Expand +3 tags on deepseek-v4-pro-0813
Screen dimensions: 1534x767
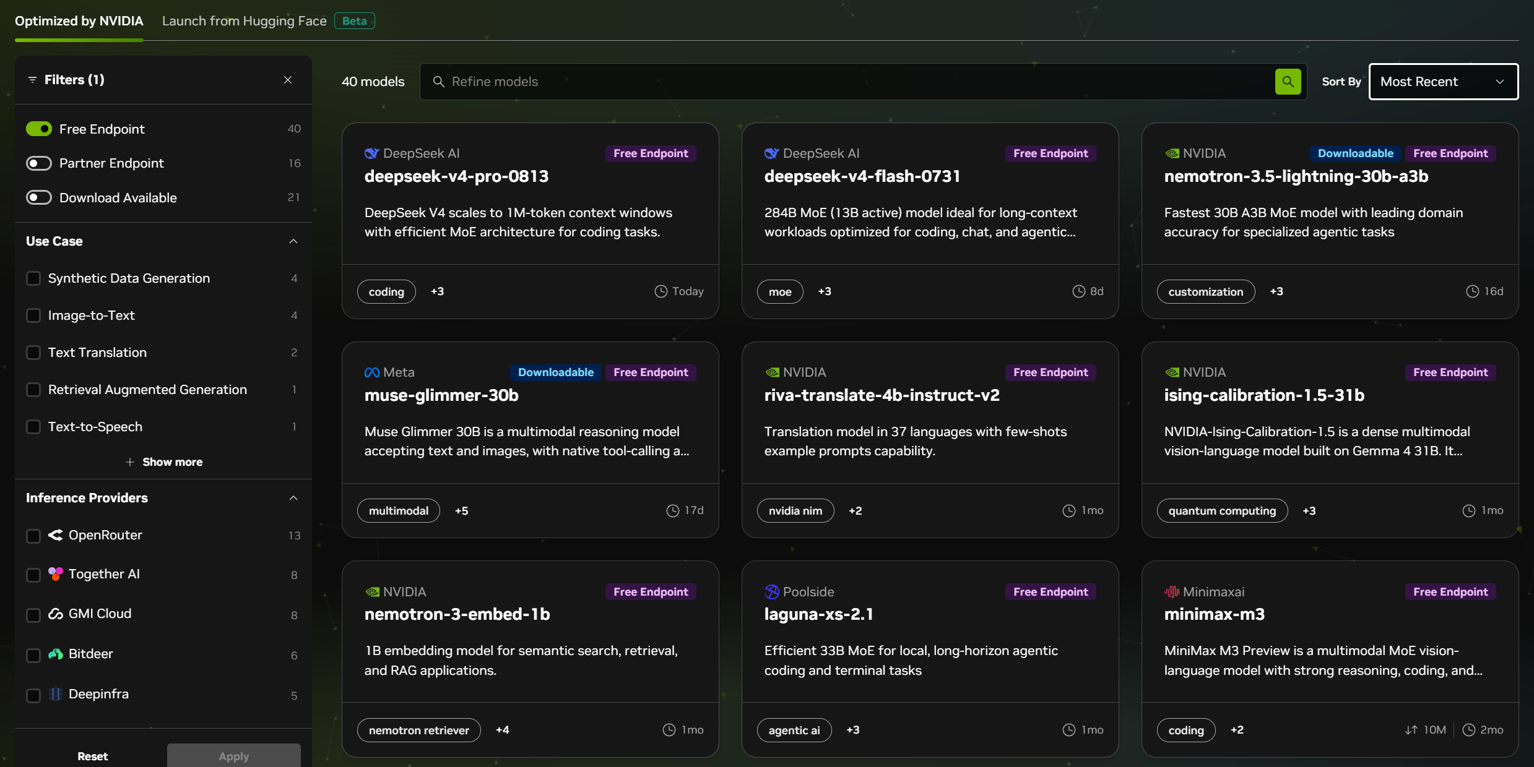[437, 291]
